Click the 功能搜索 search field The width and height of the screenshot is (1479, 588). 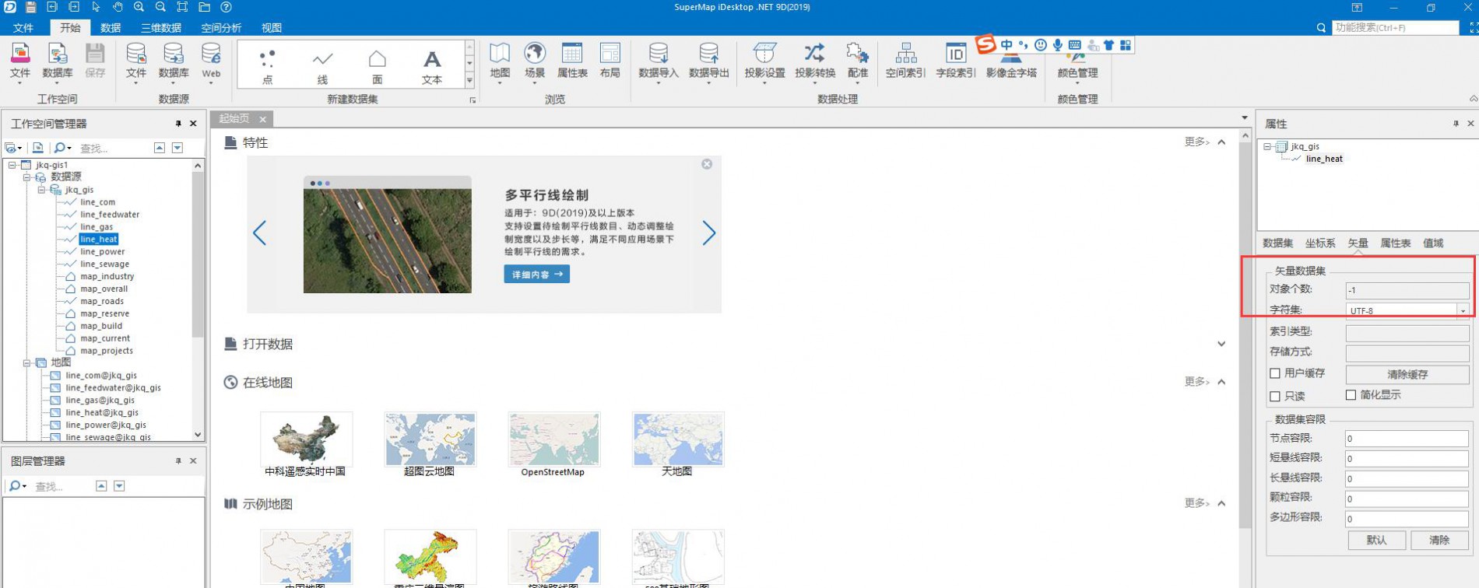1395,28
